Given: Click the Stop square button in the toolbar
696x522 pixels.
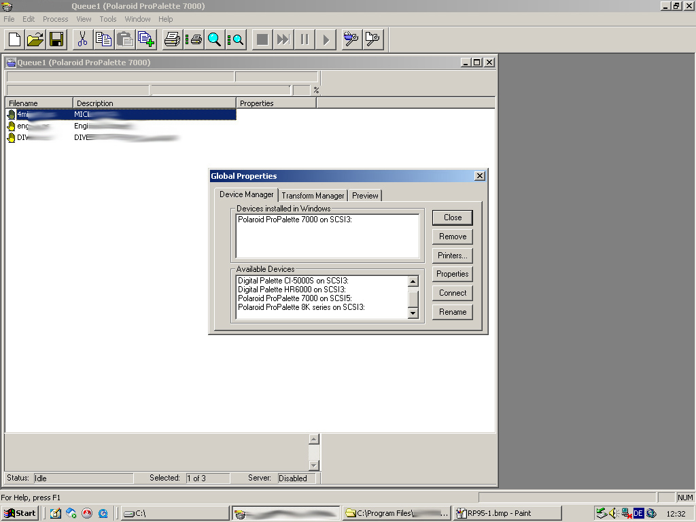Looking at the screenshot, I should 262,39.
